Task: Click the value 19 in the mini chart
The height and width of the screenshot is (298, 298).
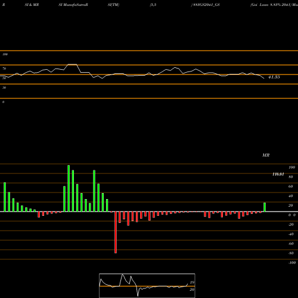Action: pos(192,283)
